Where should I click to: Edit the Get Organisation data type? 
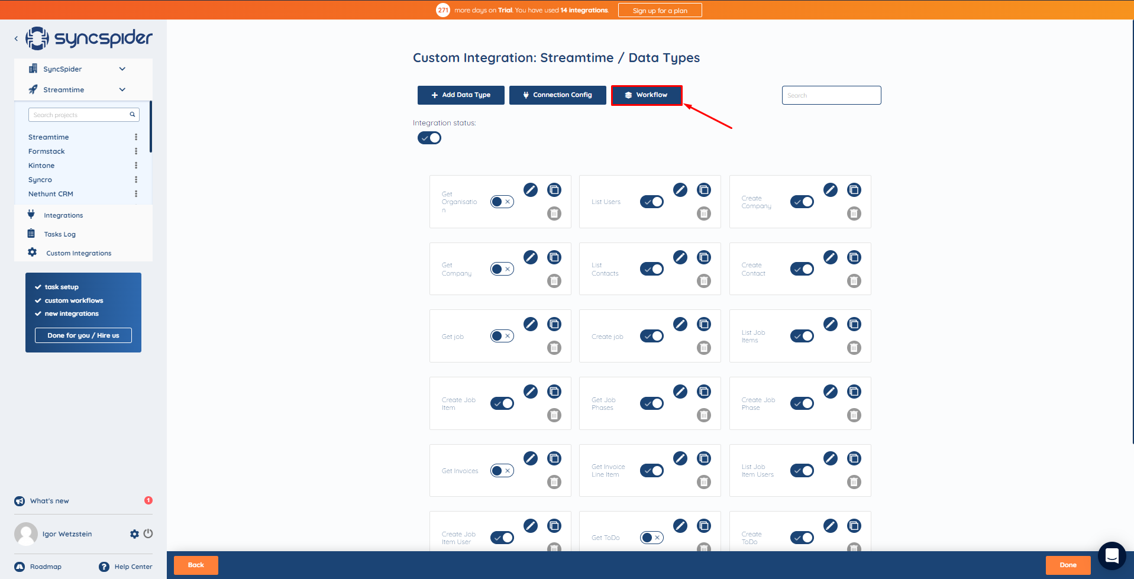[x=531, y=190]
